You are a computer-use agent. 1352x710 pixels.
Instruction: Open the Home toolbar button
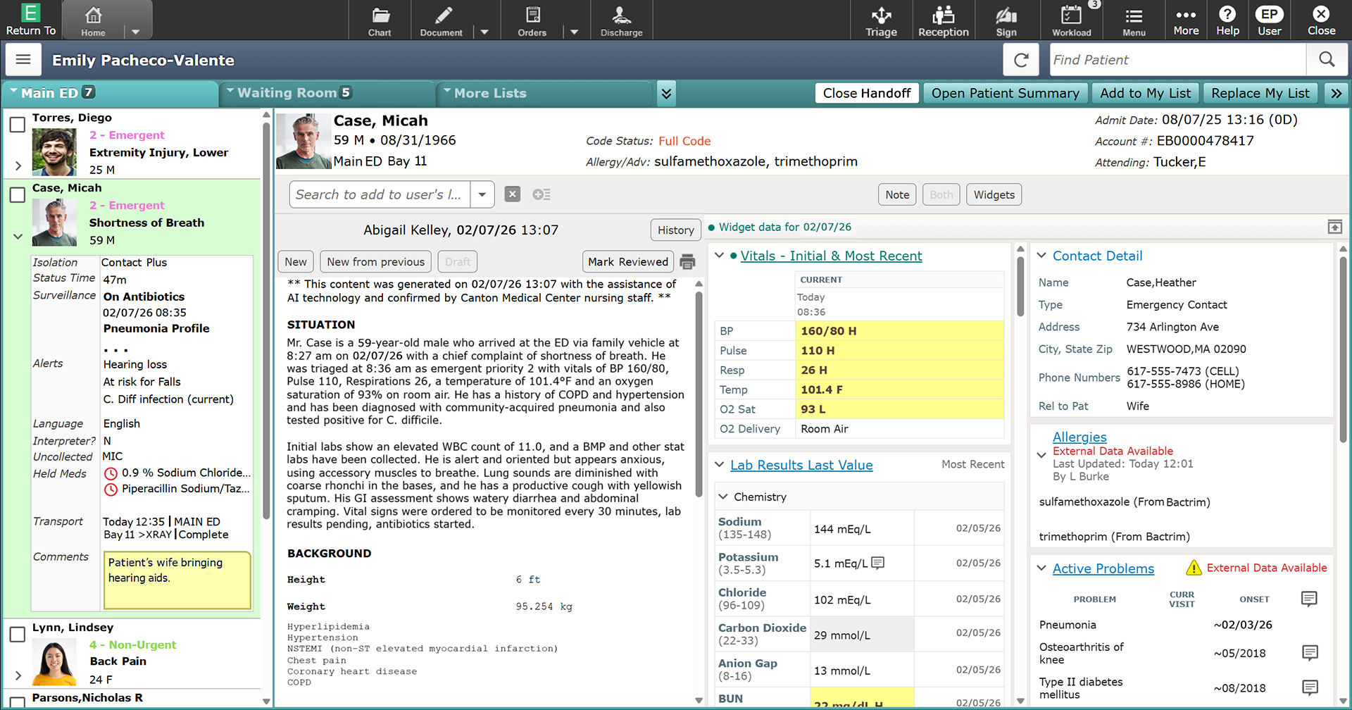point(93,20)
